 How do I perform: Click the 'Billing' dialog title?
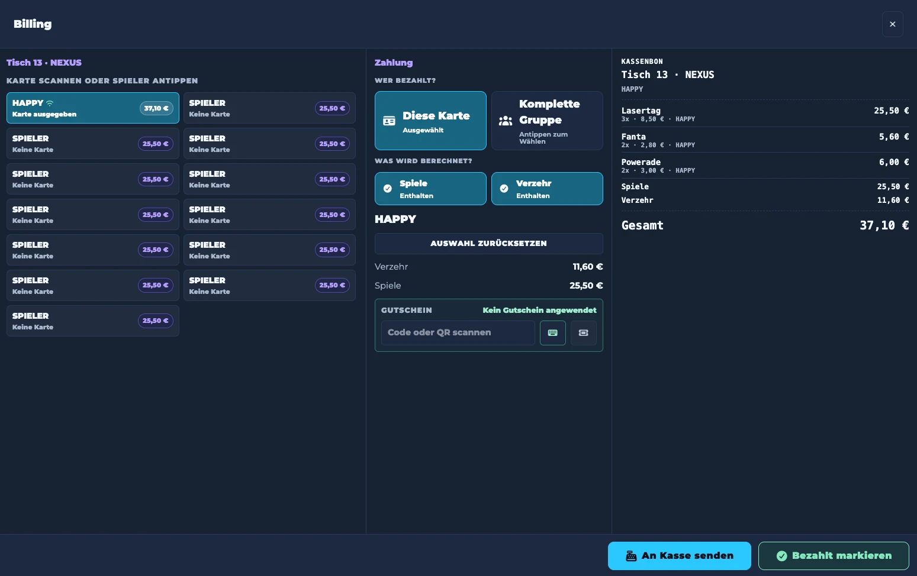tap(33, 24)
